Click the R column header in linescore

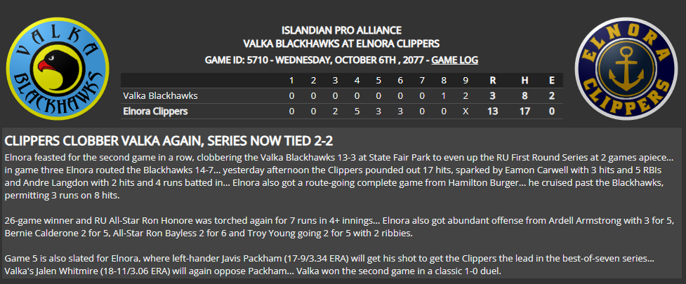coord(493,81)
